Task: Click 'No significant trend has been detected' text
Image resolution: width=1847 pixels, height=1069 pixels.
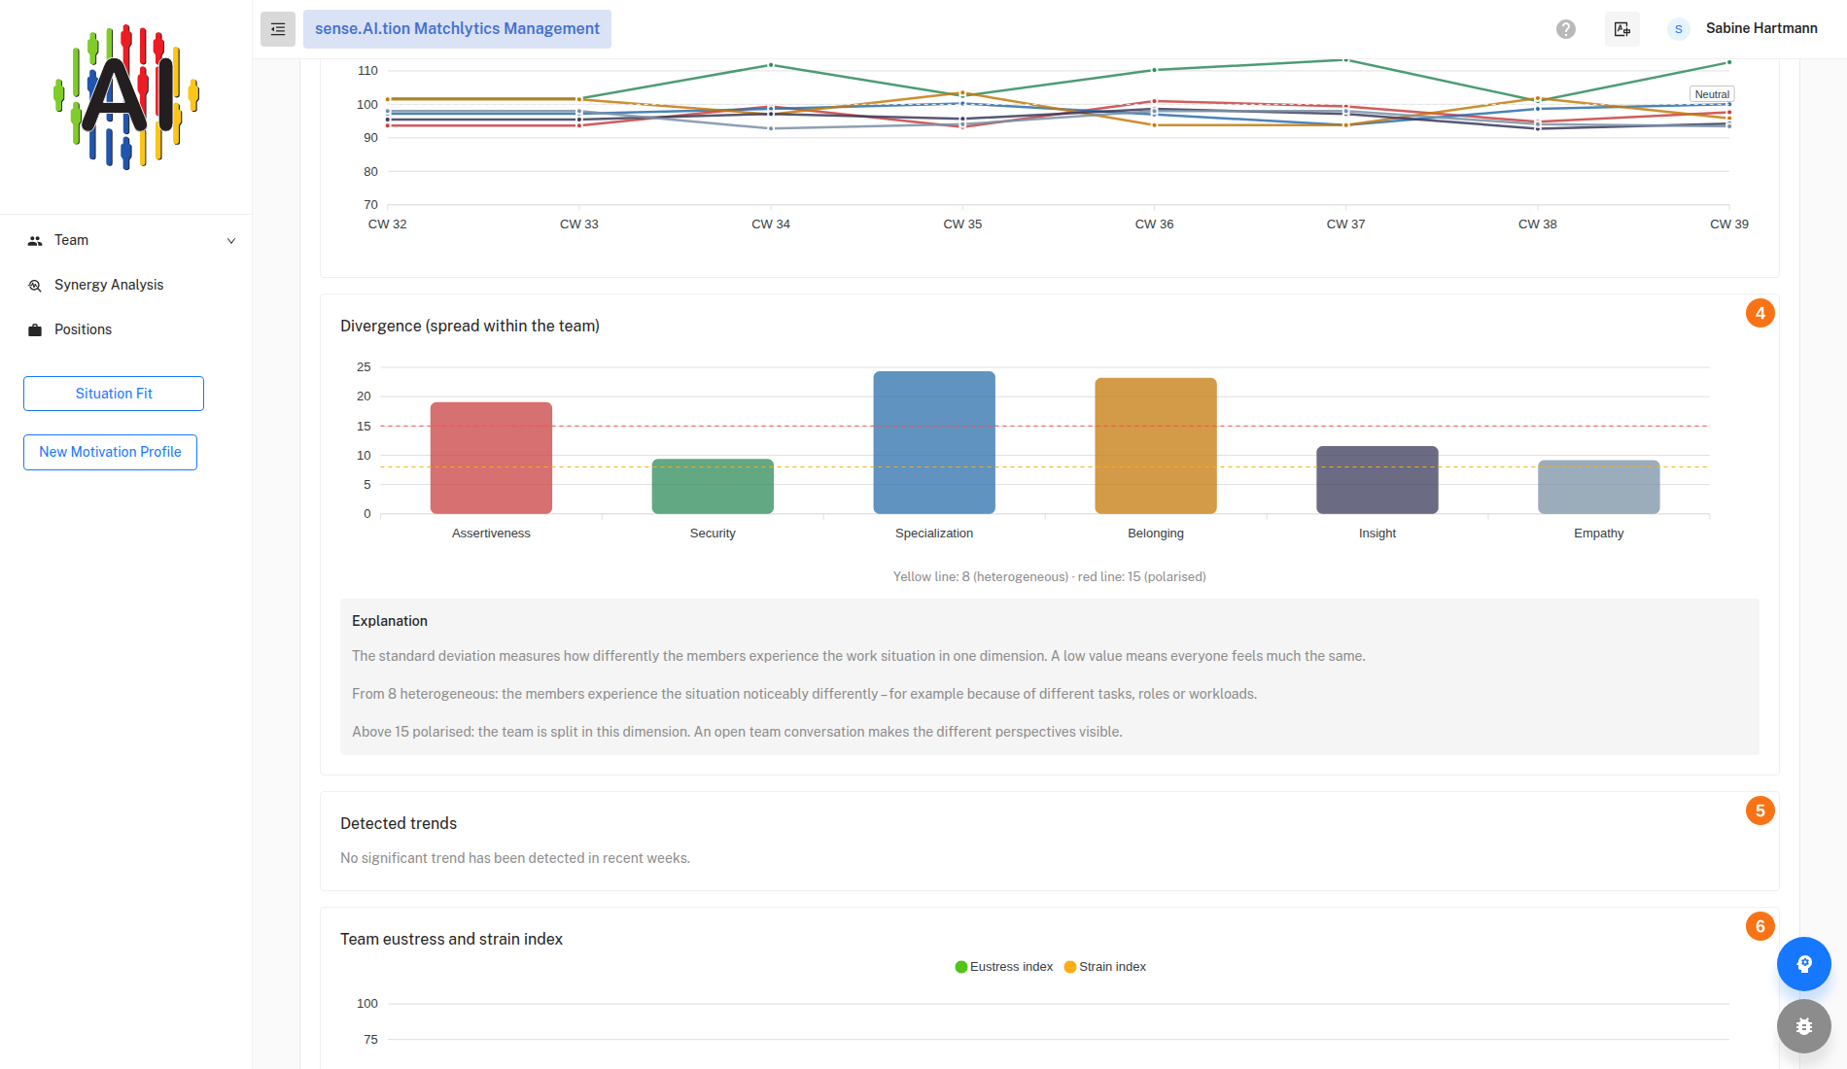Action: [x=515, y=858]
